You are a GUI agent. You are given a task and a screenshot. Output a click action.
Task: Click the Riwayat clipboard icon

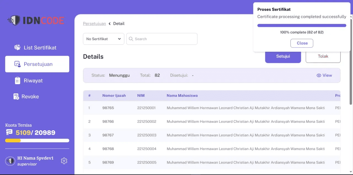(x=17, y=80)
